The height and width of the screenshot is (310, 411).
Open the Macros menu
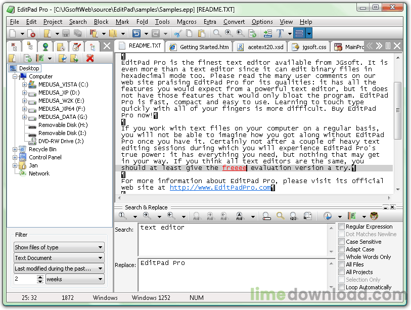(187, 22)
